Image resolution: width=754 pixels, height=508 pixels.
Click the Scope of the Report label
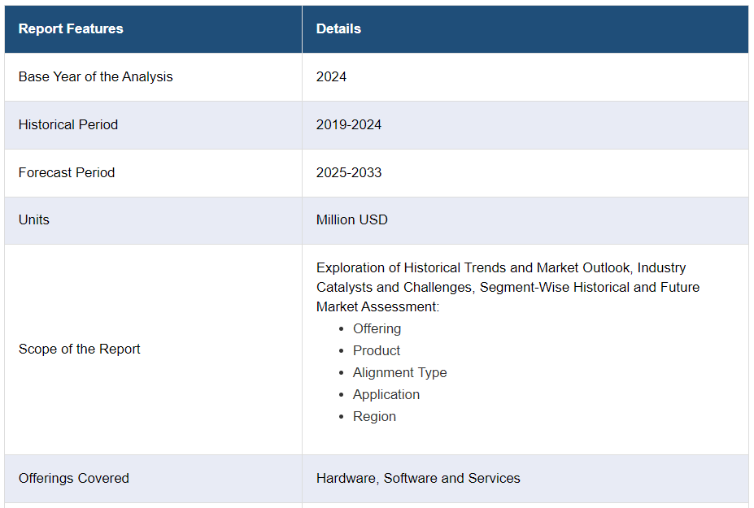(x=80, y=350)
